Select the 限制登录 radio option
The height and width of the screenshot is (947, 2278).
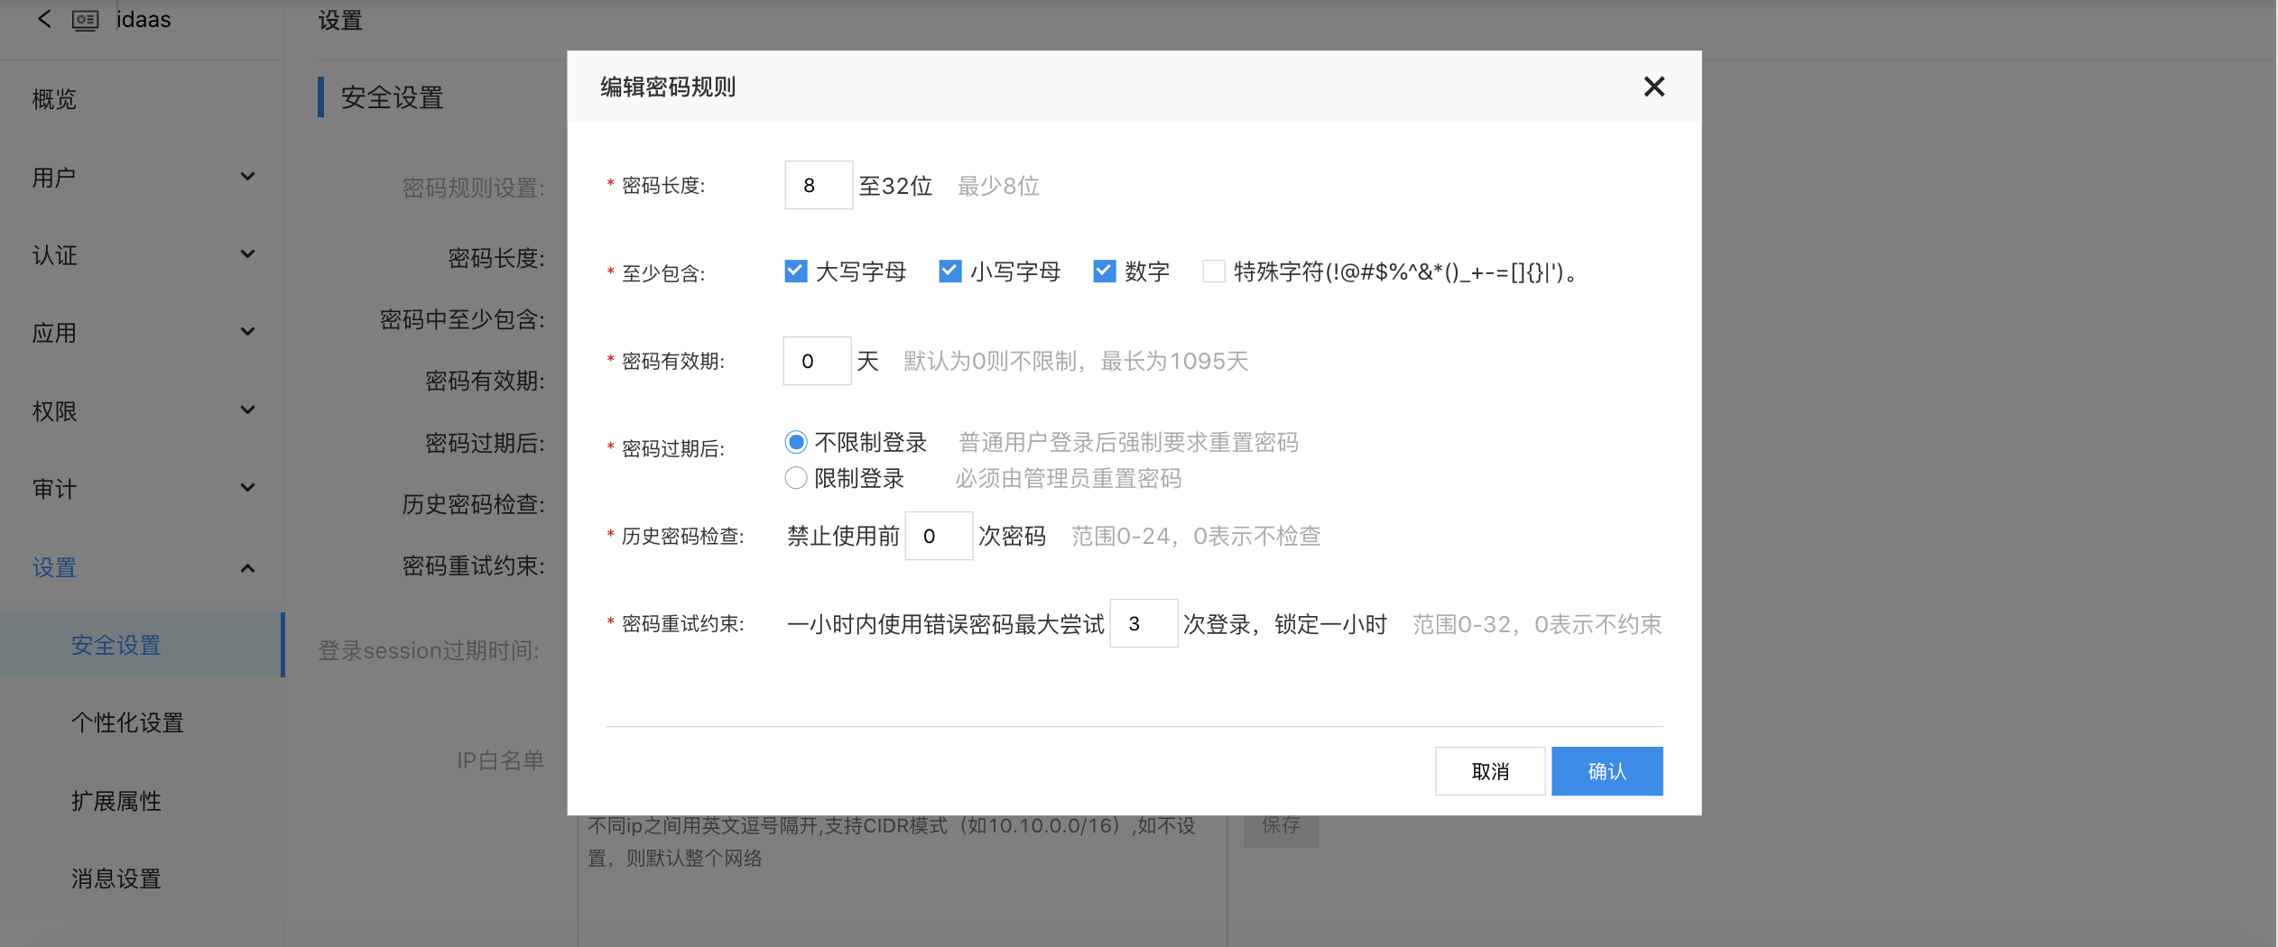click(795, 478)
